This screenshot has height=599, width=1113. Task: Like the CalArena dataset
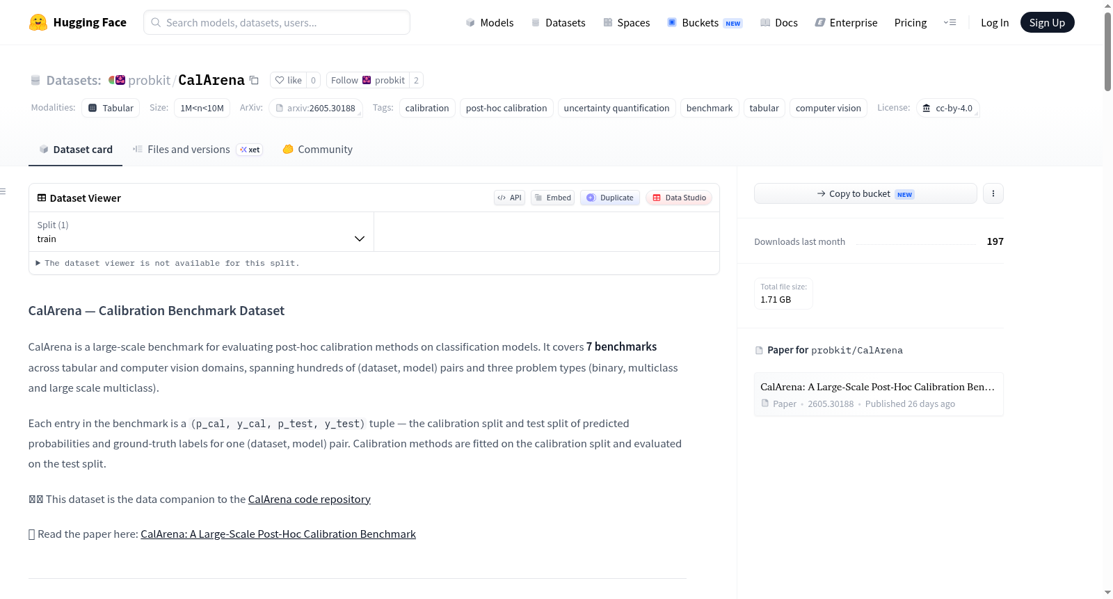pos(288,80)
